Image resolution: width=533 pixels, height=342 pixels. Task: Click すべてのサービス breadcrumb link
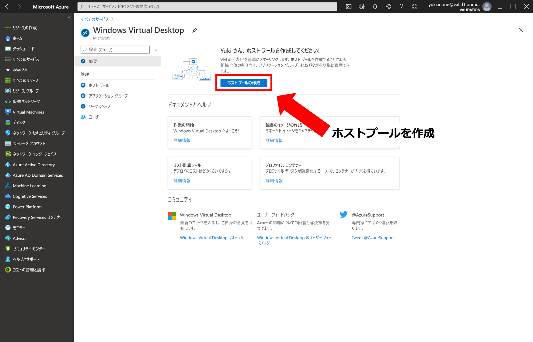click(x=95, y=19)
